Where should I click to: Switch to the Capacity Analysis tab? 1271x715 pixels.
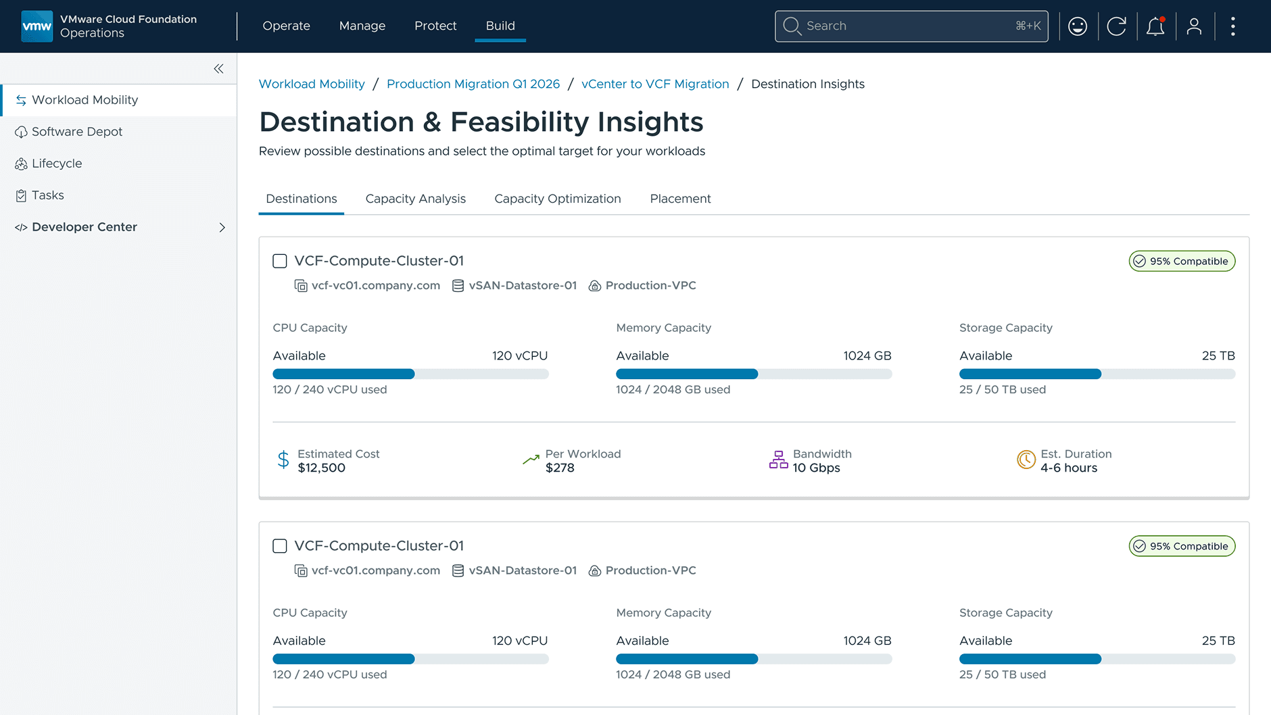pos(416,199)
